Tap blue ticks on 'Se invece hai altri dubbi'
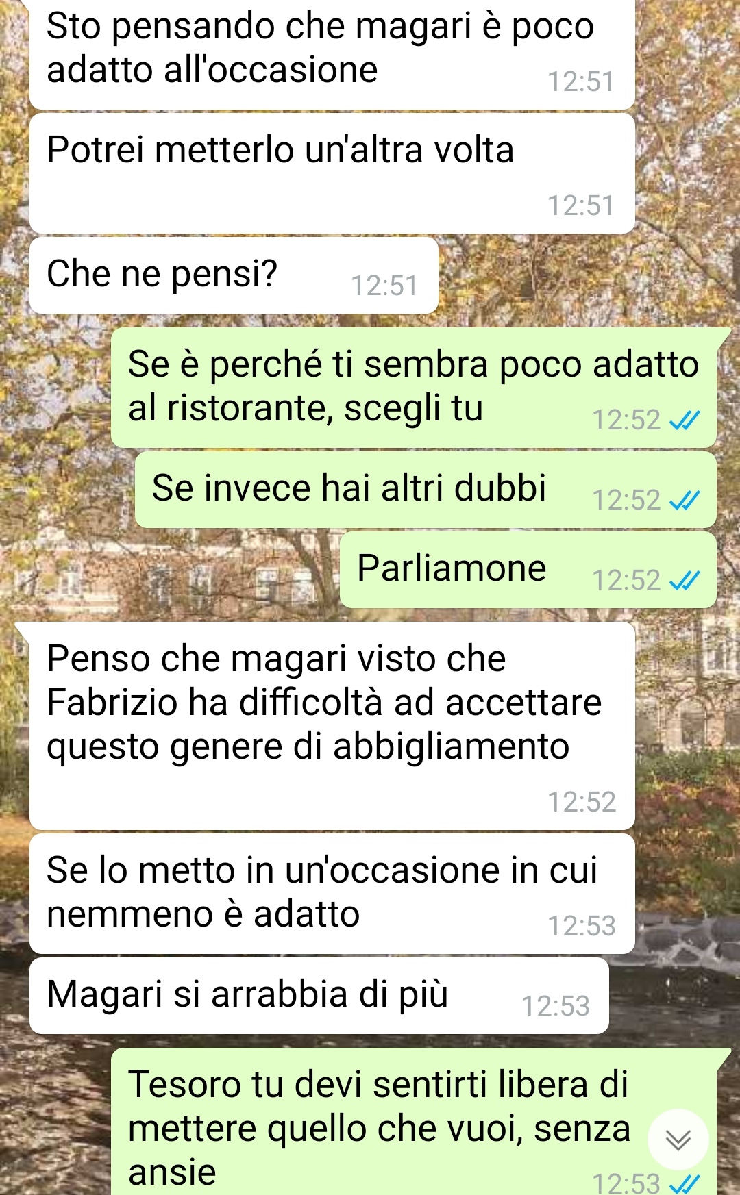The height and width of the screenshot is (1195, 740). point(684,501)
